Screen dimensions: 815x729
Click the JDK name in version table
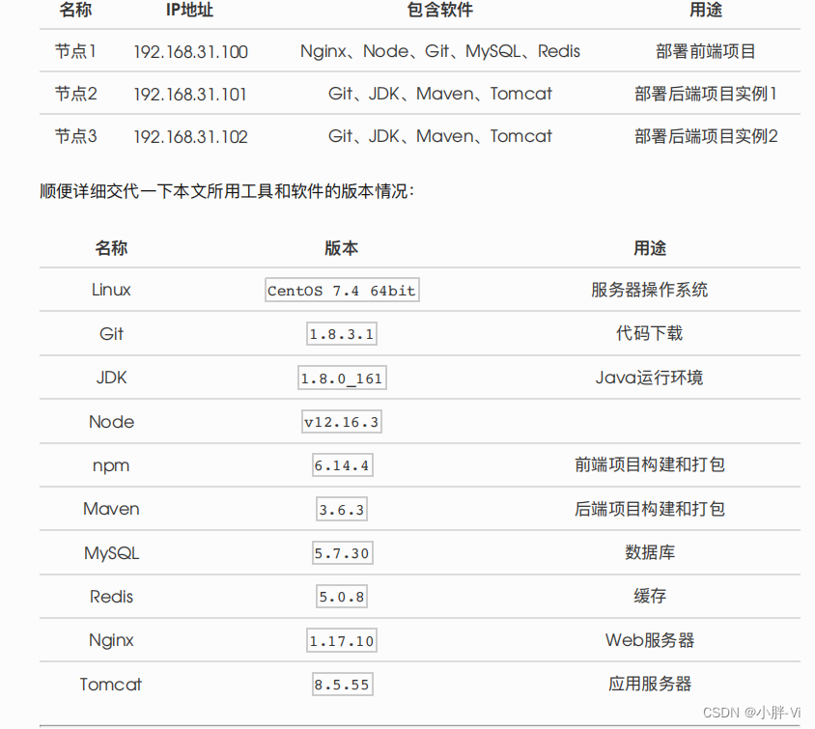[111, 378]
